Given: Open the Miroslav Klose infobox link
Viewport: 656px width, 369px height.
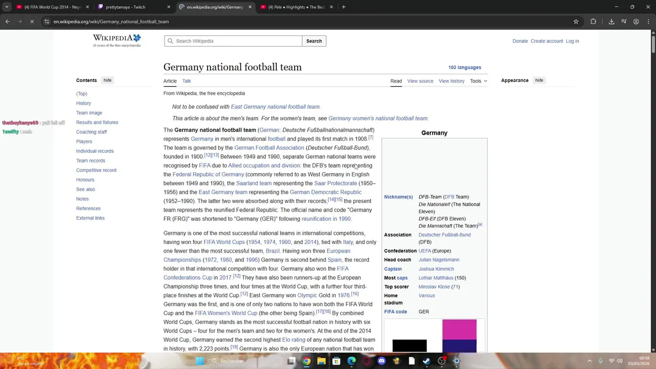Looking at the screenshot, I should point(434,287).
